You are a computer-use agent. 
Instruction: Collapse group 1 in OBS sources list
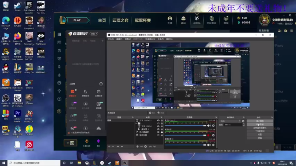136,124
